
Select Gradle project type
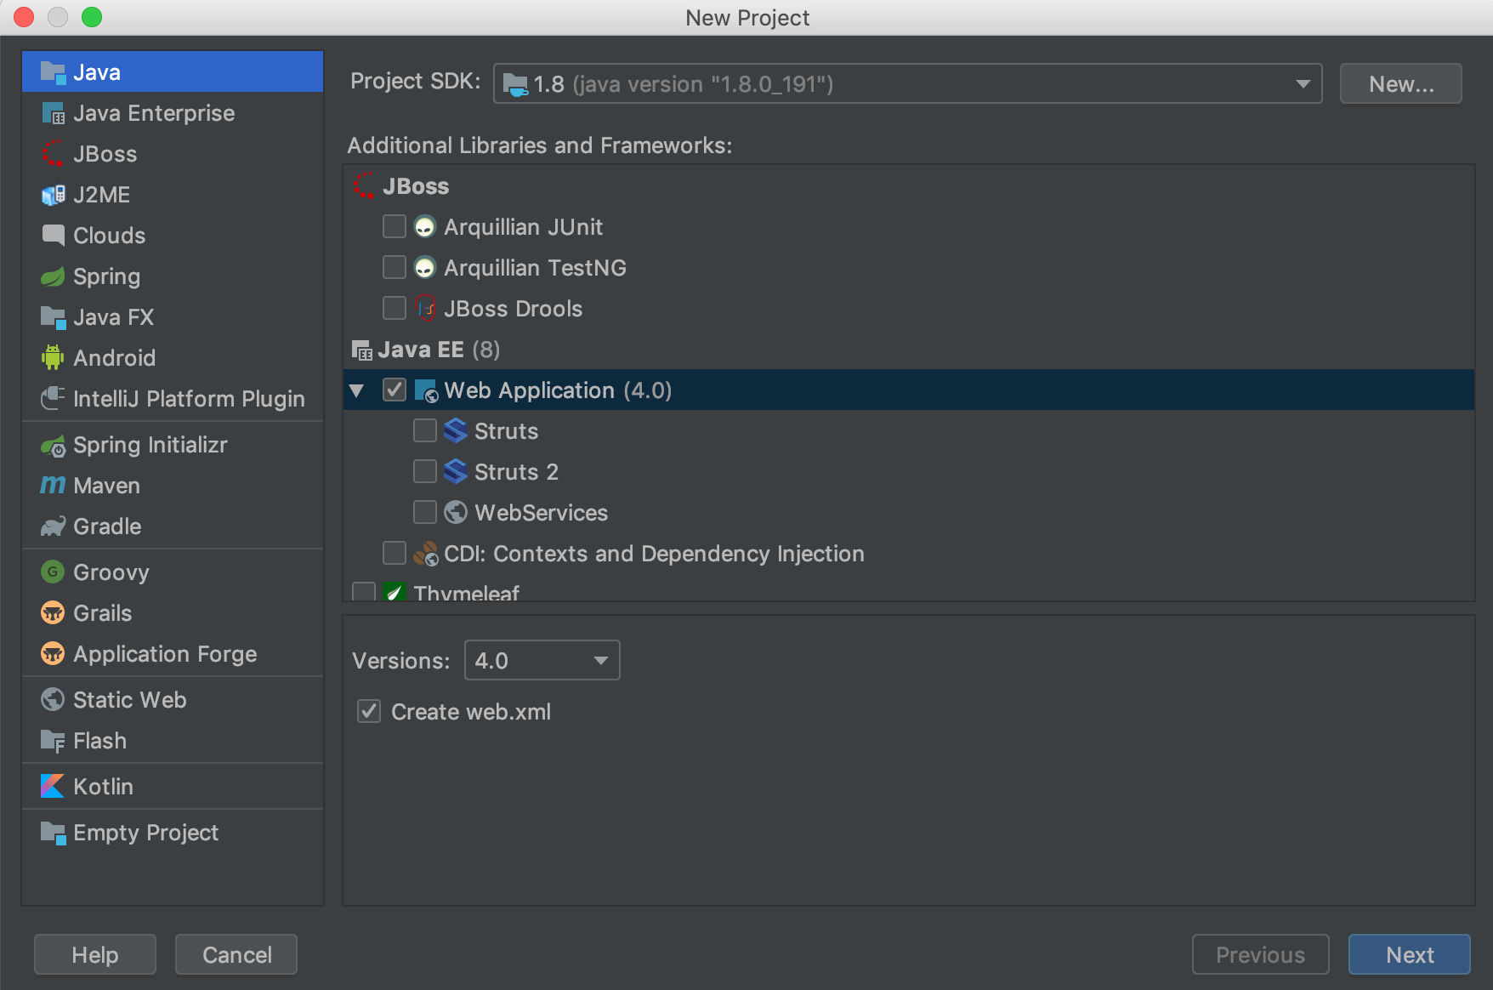173,526
